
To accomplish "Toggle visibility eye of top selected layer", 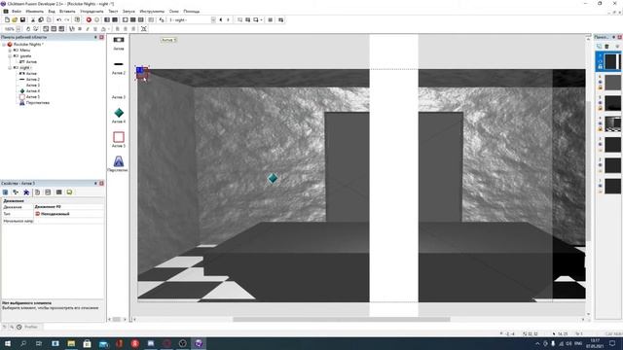I will click(x=600, y=61).
